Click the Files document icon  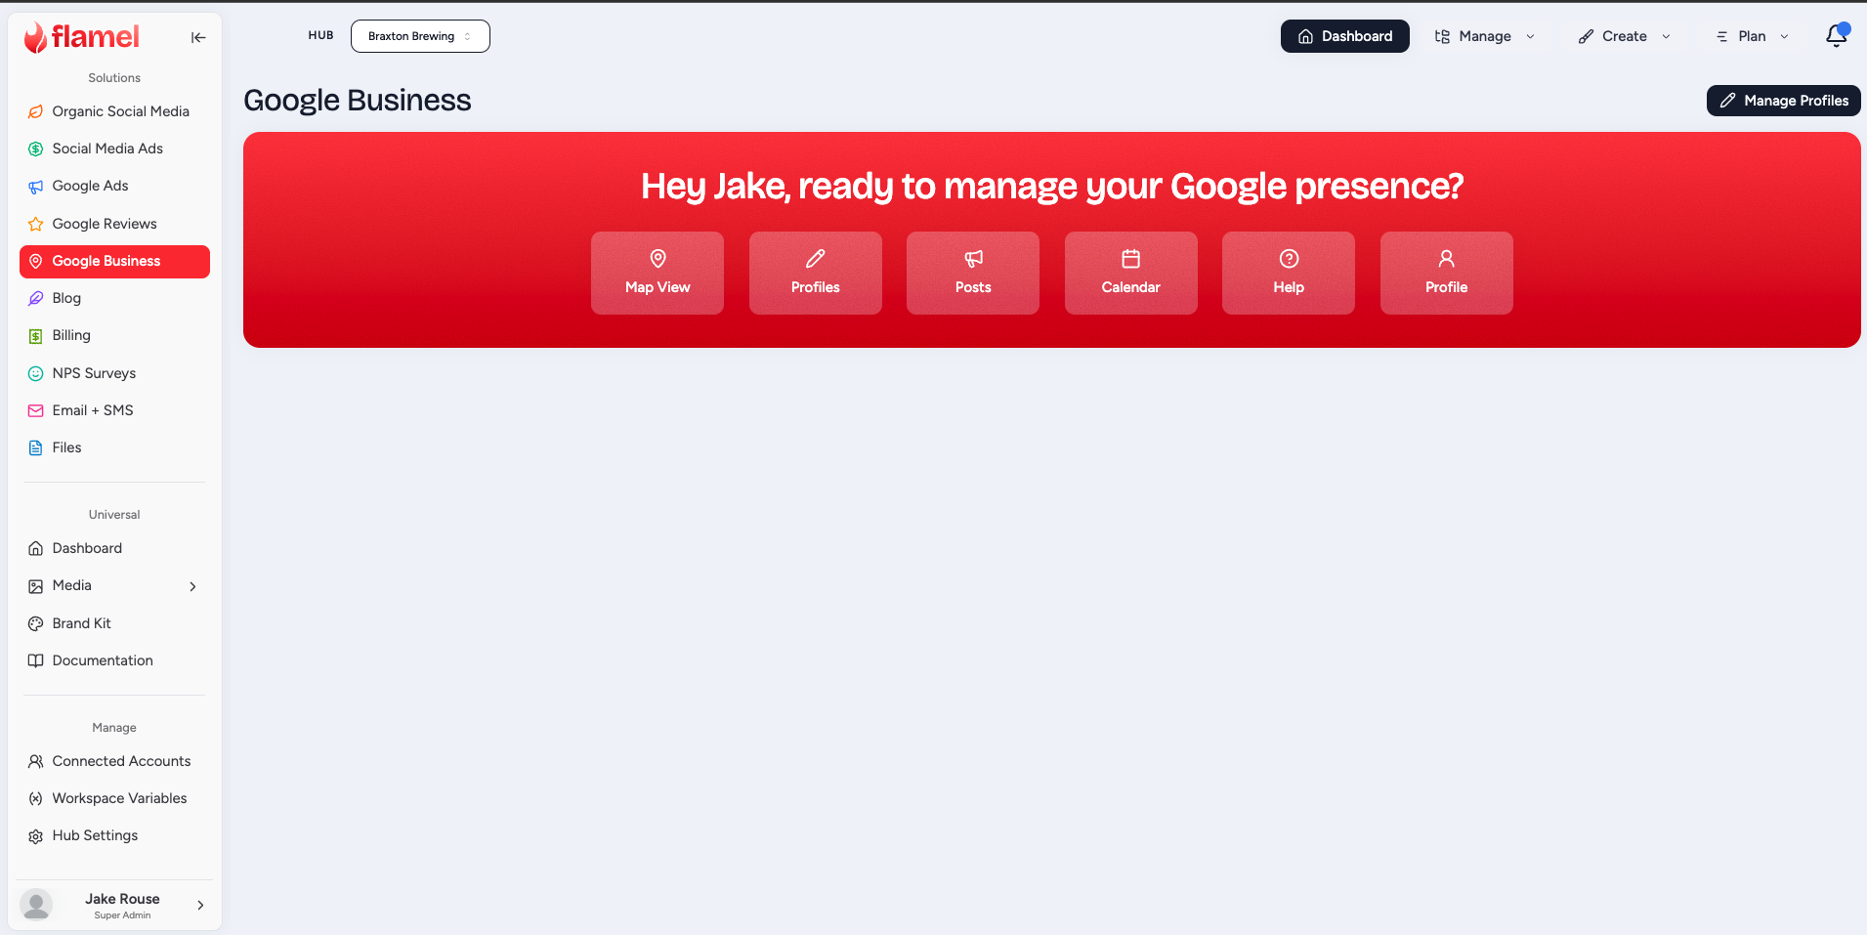[x=36, y=447]
